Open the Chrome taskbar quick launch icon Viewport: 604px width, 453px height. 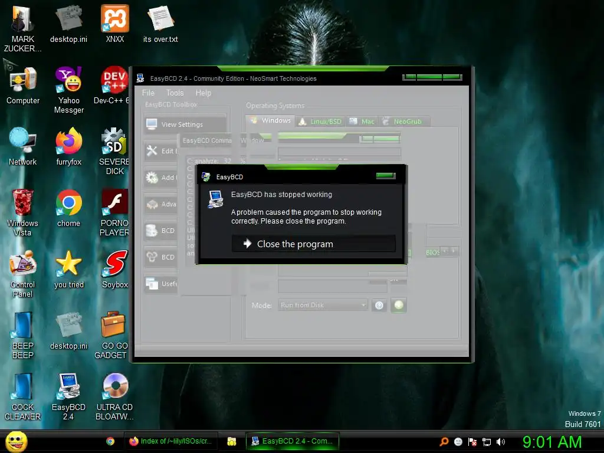tap(110, 441)
